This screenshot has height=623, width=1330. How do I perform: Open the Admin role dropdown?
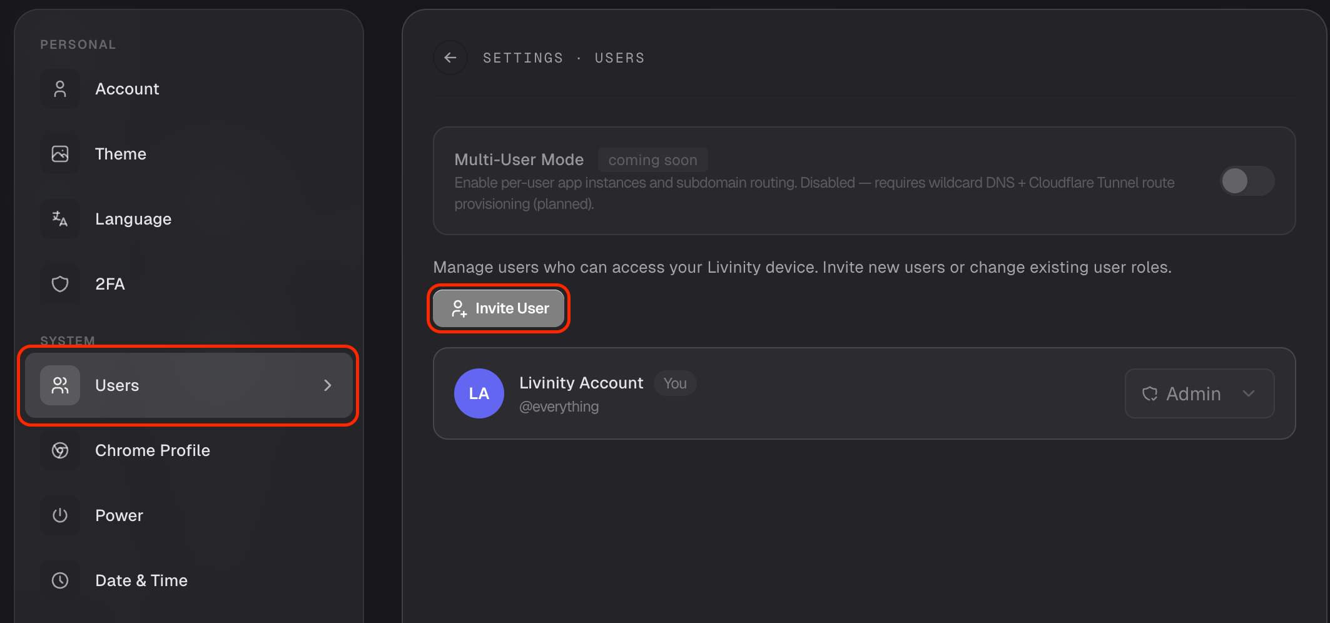[x=1199, y=393]
